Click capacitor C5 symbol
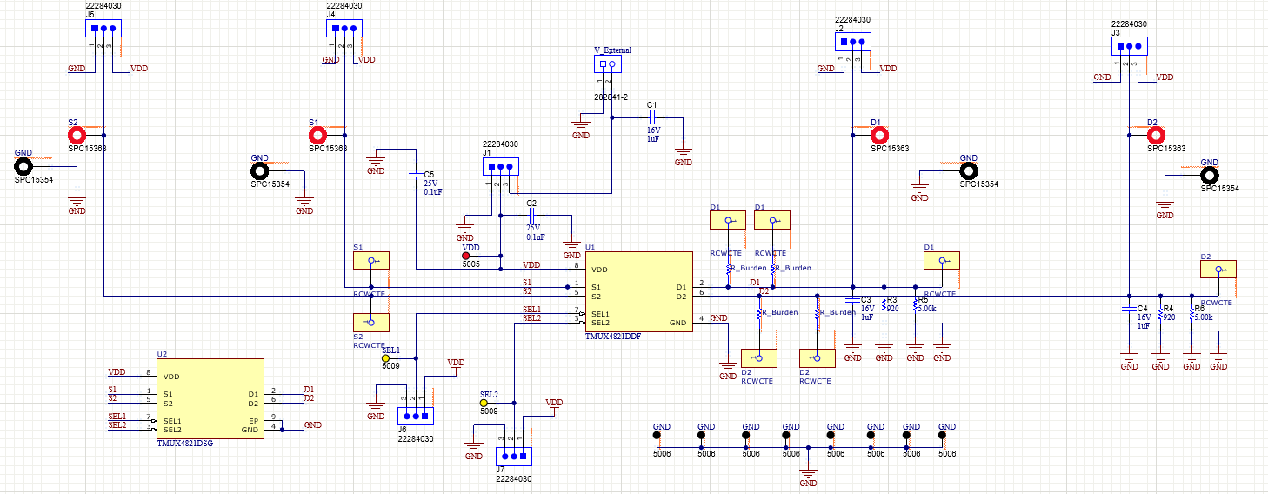1268x494 pixels. [x=416, y=175]
